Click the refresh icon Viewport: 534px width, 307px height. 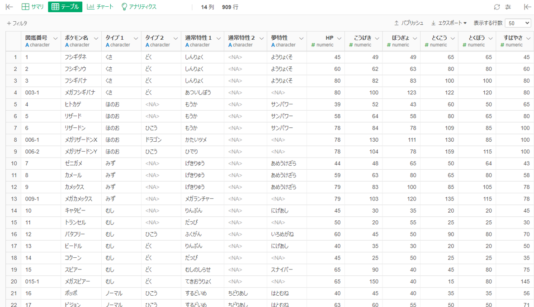click(497, 7)
